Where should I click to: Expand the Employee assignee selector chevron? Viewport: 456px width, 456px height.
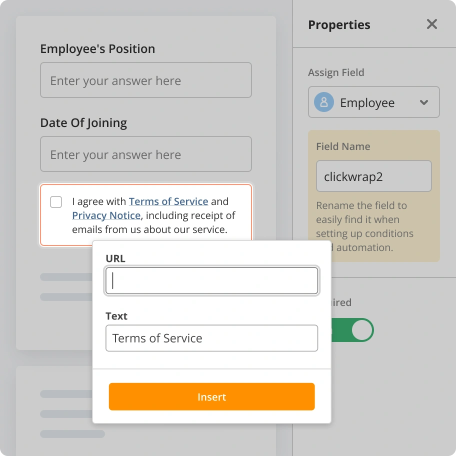(x=424, y=102)
